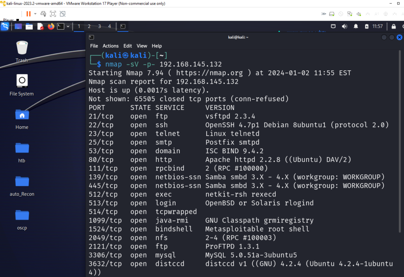
Task: Click the 'Postfix smtpd' version text
Action: coord(232,143)
